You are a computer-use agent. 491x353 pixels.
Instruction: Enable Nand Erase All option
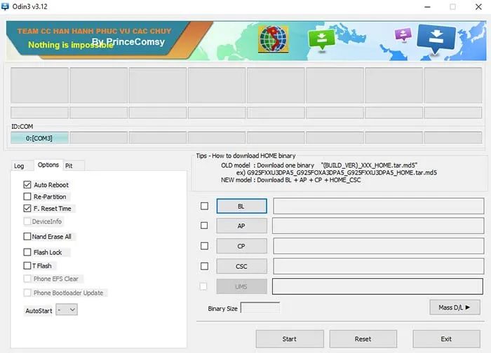point(27,237)
